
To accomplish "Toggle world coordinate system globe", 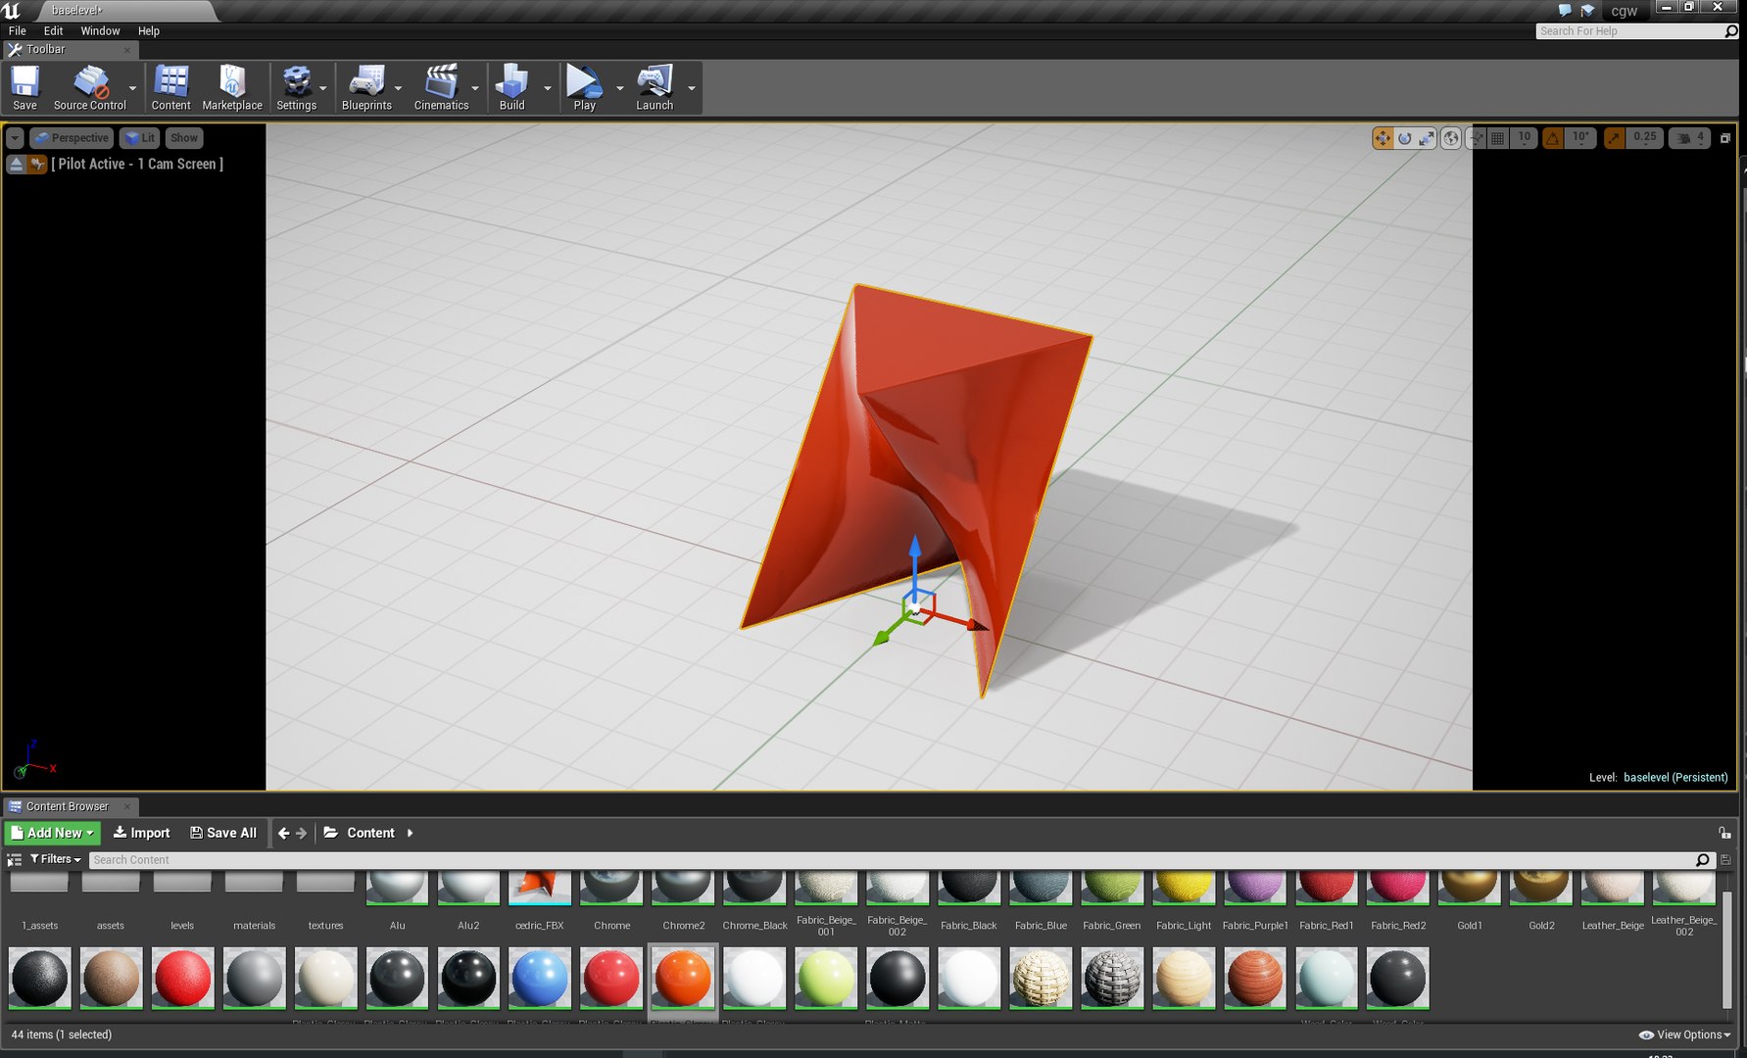I will pos(1451,138).
